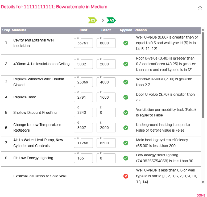Click green checkmark for Replace Door
The width and height of the screenshot is (207, 197).
click(x=126, y=97)
